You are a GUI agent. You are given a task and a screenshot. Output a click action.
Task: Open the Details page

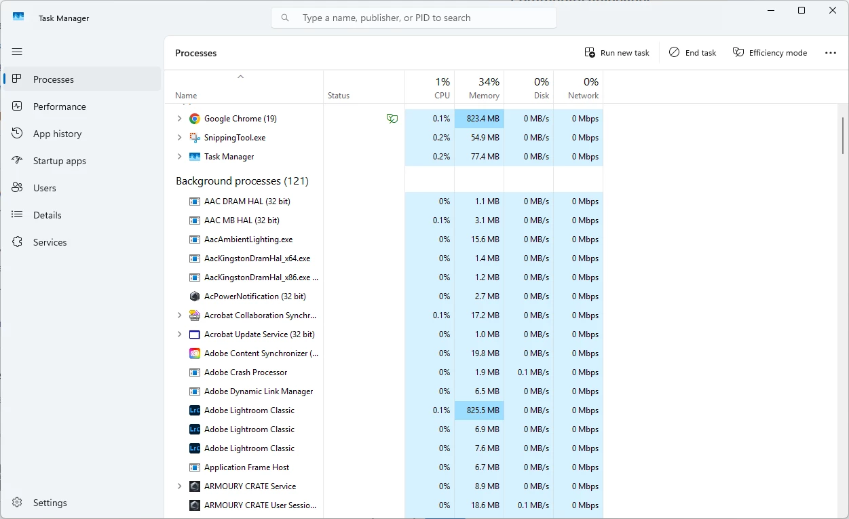[82, 215]
